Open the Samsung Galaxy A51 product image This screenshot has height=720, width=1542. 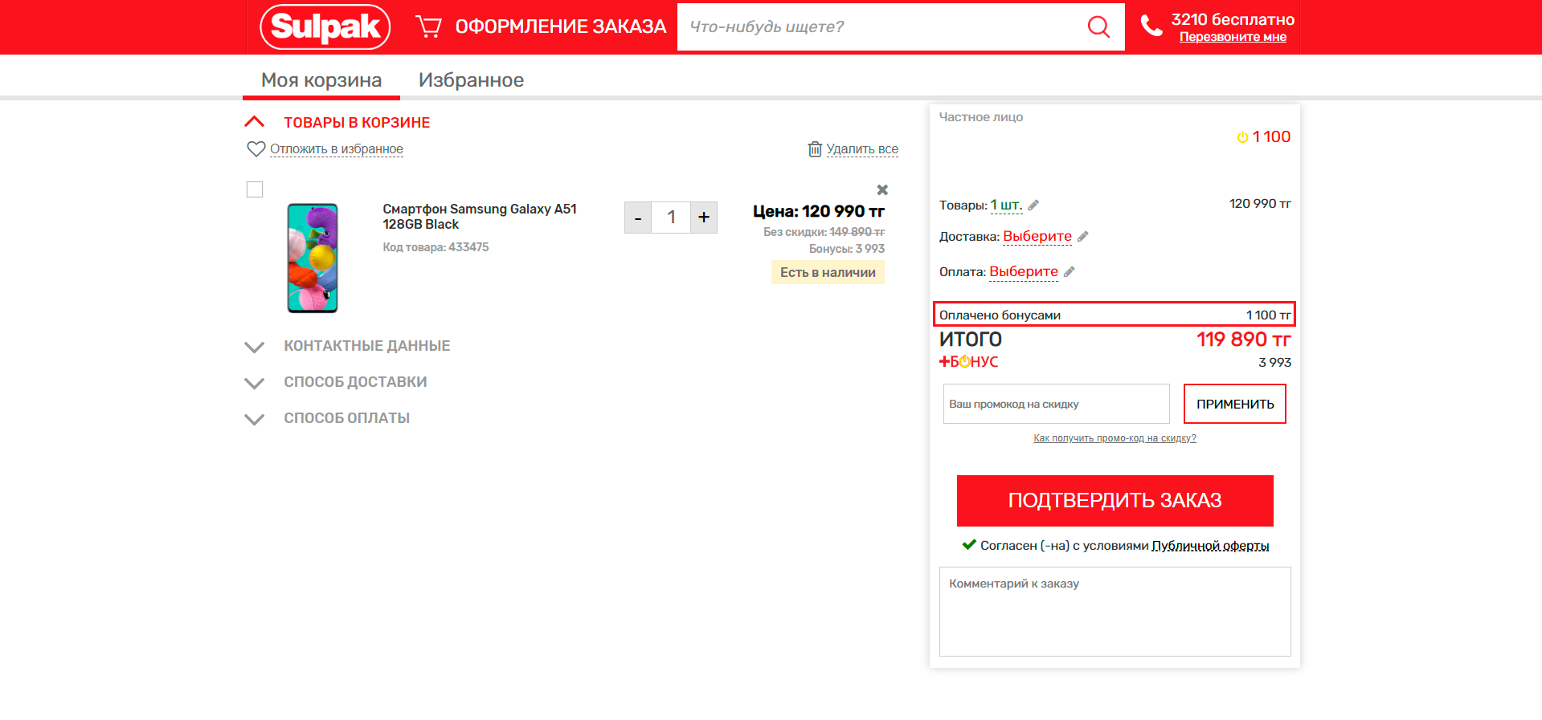tap(313, 258)
